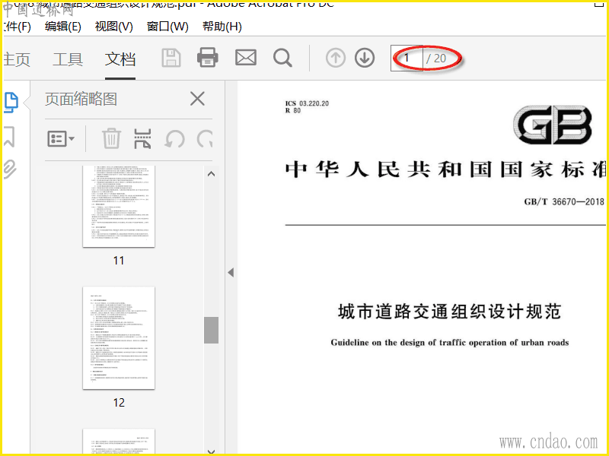Screen dimensions: 609x456
Task: Click the thumbnail panel scrollbar handle
Action: click(x=212, y=330)
